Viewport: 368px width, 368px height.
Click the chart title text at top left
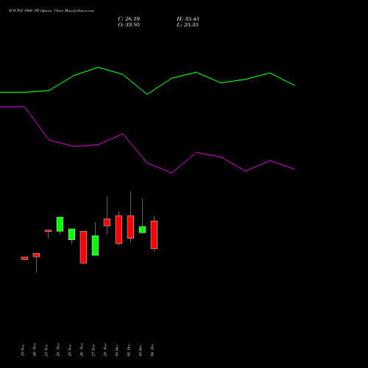(x=52, y=11)
